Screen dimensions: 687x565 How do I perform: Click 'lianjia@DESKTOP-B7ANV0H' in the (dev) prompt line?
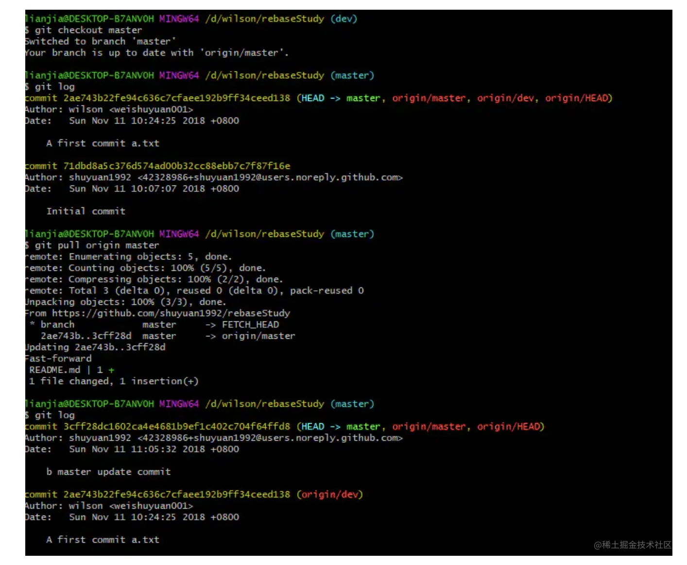pos(89,19)
